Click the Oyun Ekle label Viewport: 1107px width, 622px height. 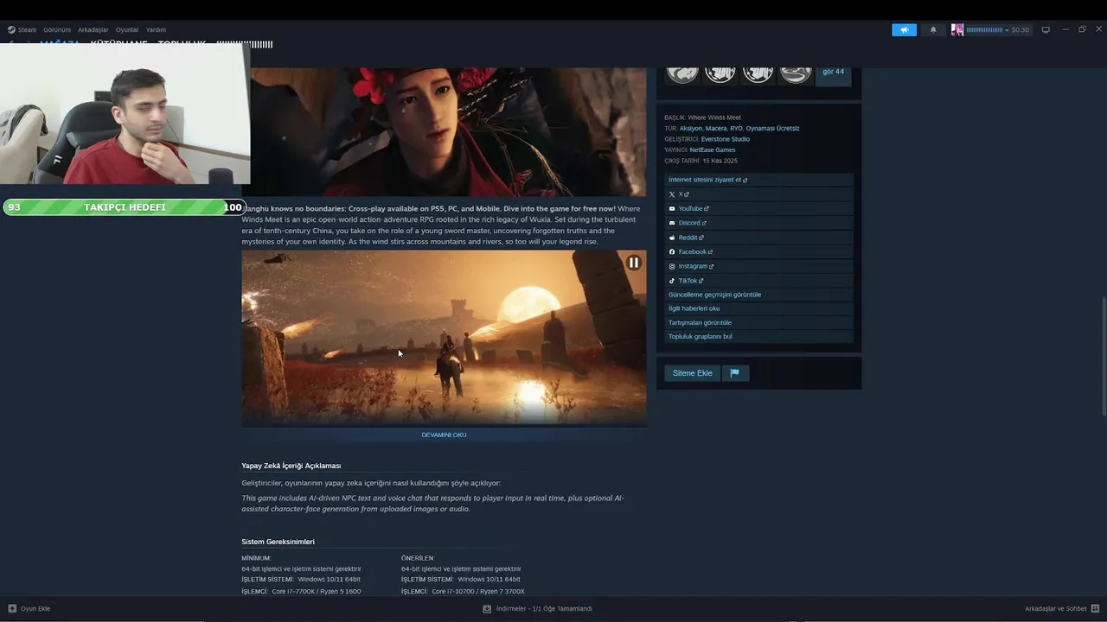pos(35,609)
